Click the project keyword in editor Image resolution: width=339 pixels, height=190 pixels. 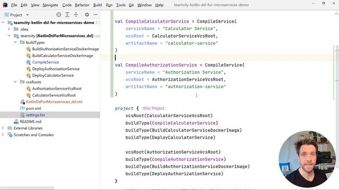click(124, 108)
